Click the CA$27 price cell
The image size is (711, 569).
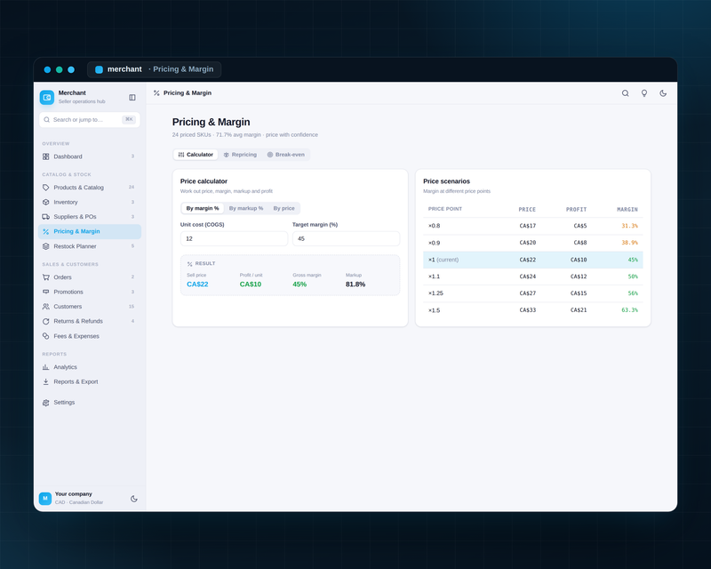click(527, 293)
